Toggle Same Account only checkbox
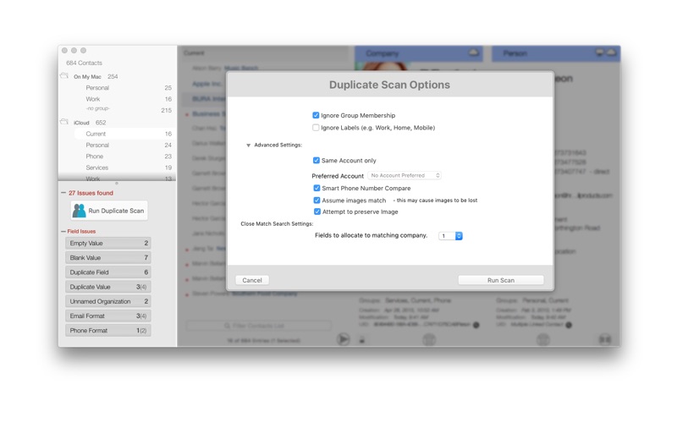Image resolution: width=677 pixels, height=423 pixels. pyautogui.click(x=316, y=160)
